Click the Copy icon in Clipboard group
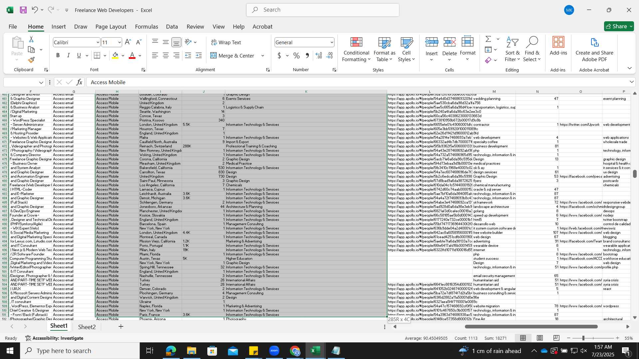Viewport: 639px width, 359px height. point(31,50)
